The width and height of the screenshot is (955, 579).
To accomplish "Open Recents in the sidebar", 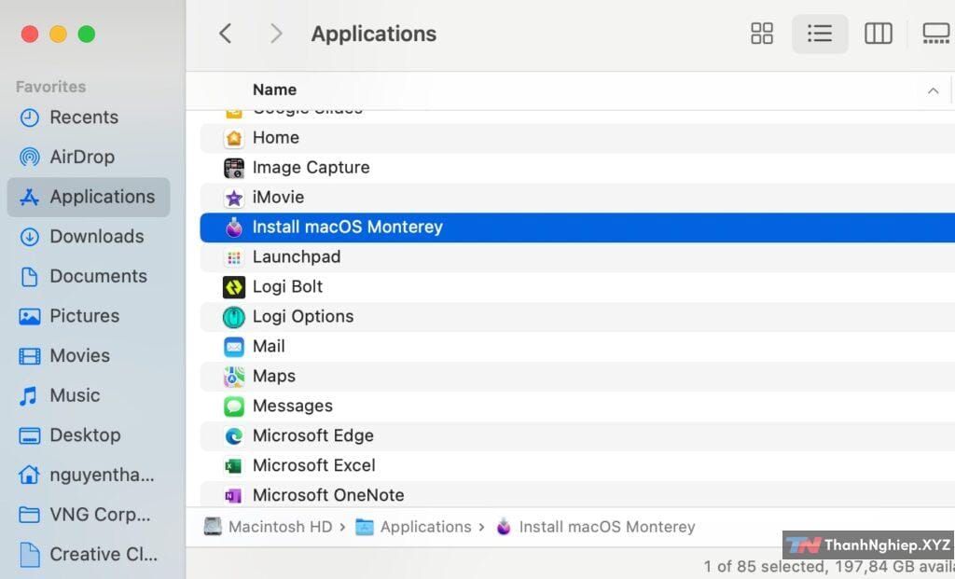I will point(84,117).
